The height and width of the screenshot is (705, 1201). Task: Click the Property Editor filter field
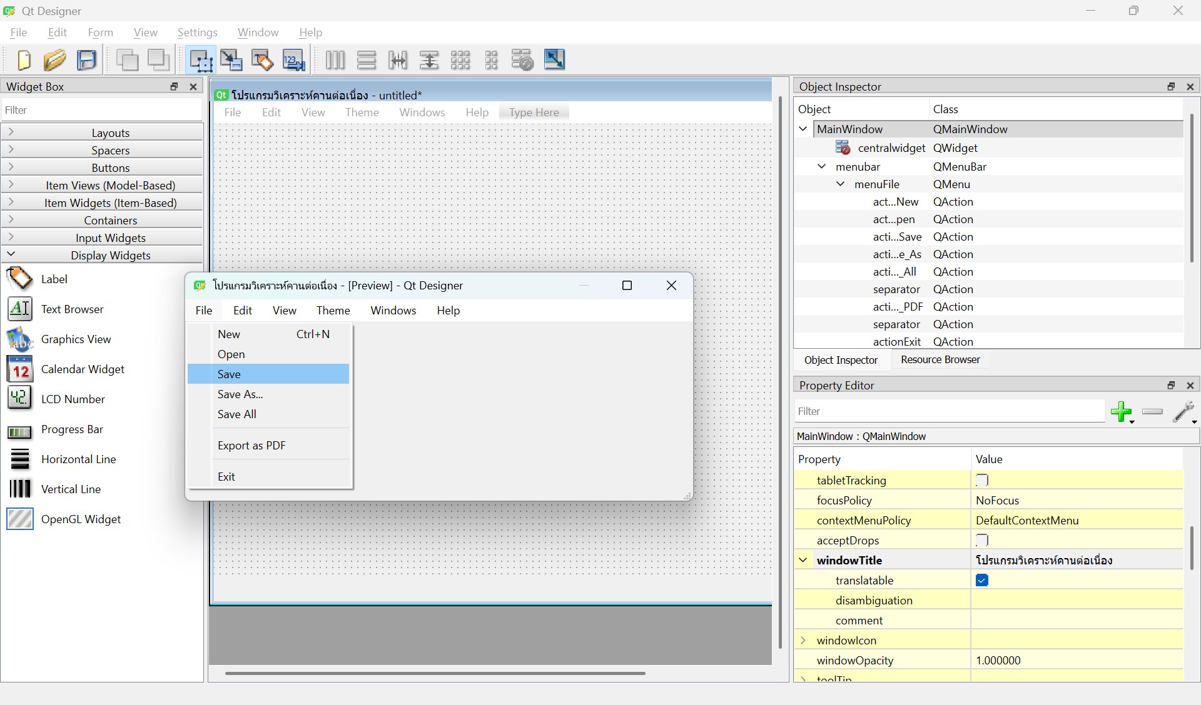[x=950, y=411]
